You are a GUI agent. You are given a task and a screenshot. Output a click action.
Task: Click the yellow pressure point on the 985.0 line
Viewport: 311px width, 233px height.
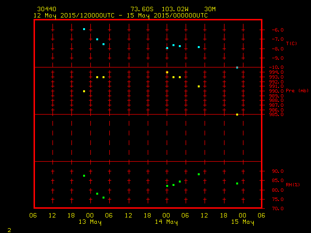(237, 115)
